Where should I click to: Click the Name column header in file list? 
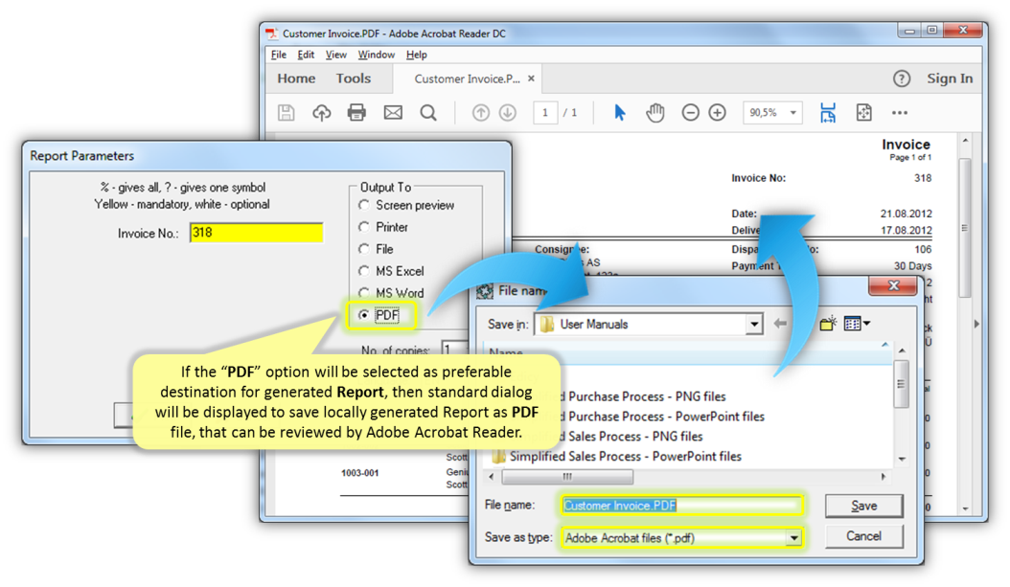506,352
